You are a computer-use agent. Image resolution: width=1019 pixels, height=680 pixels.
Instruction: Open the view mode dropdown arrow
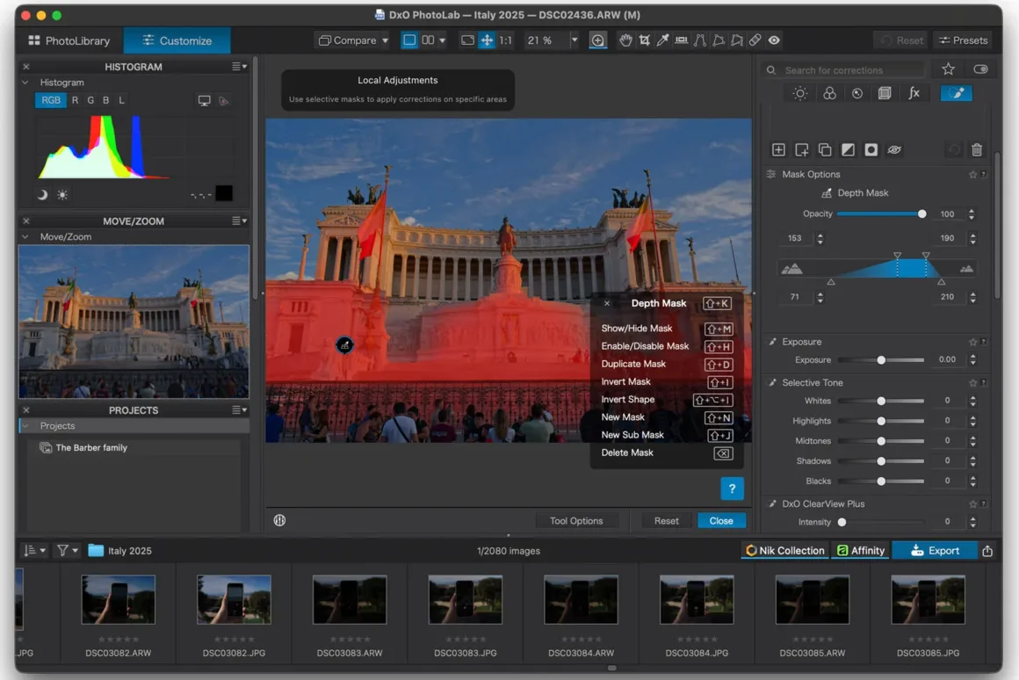(443, 40)
